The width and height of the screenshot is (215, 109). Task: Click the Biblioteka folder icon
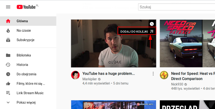tap(8, 55)
